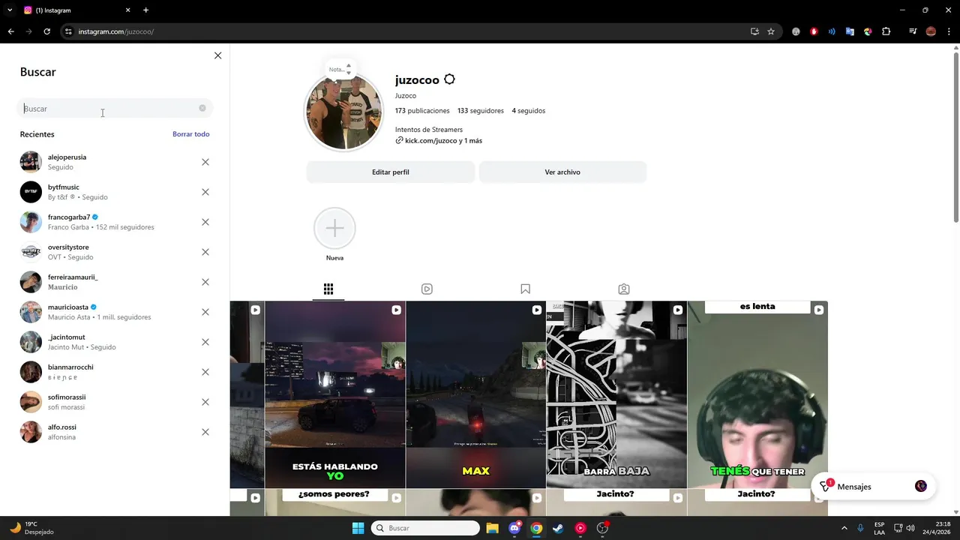Show hidden system tray icons chevron

point(844,528)
